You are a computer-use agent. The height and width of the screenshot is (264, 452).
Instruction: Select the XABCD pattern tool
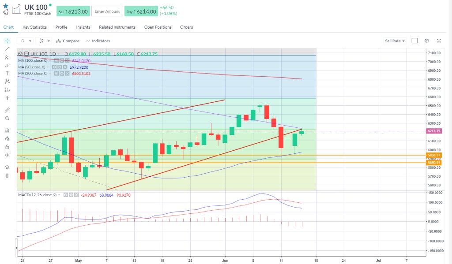(x=7, y=82)
